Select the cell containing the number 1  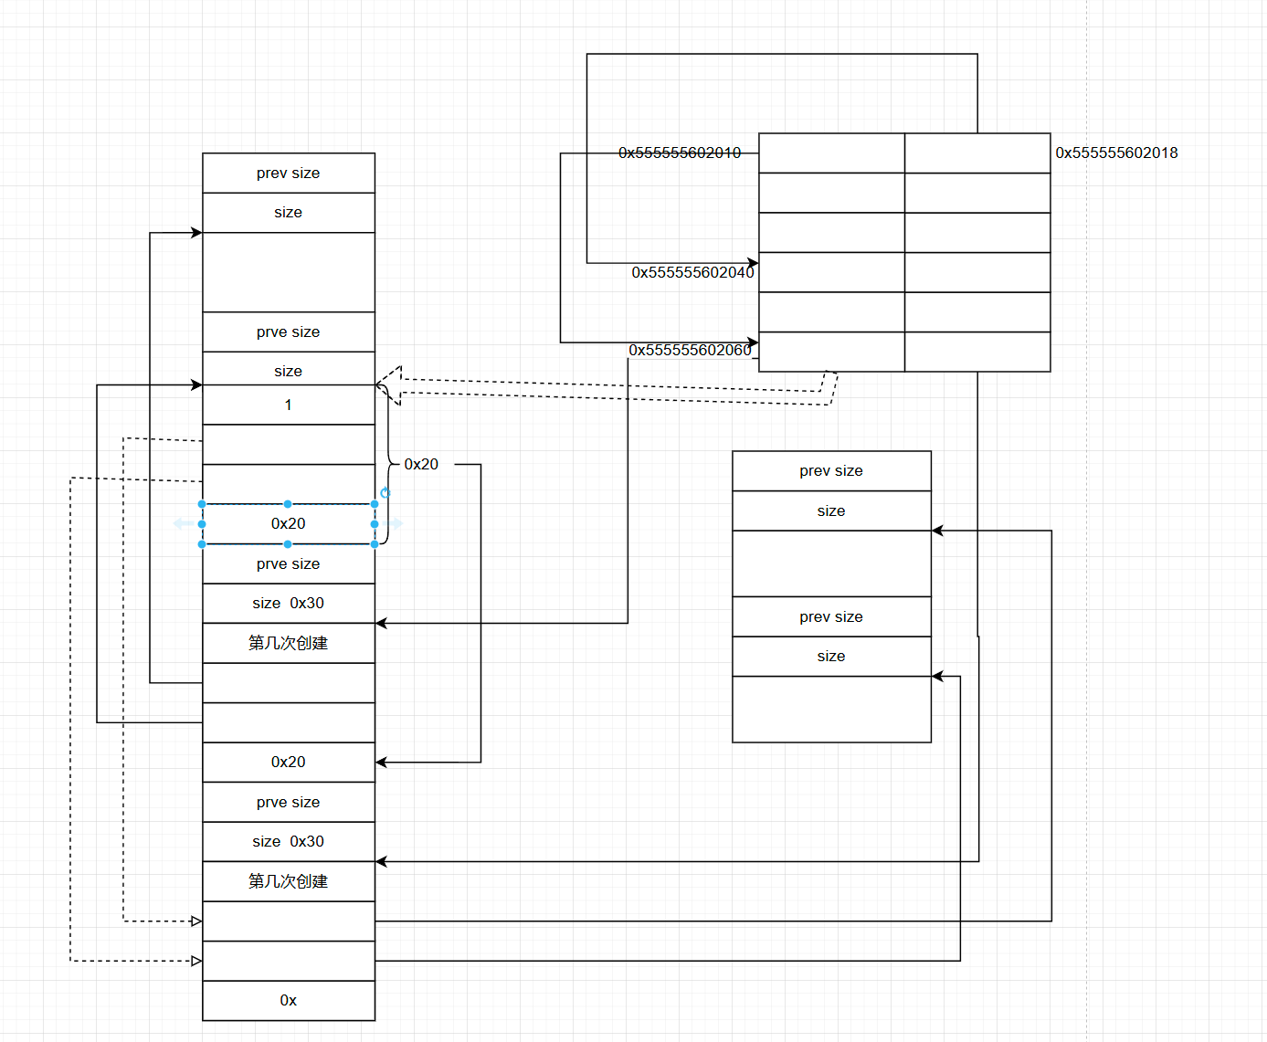[x=289, y=405]
